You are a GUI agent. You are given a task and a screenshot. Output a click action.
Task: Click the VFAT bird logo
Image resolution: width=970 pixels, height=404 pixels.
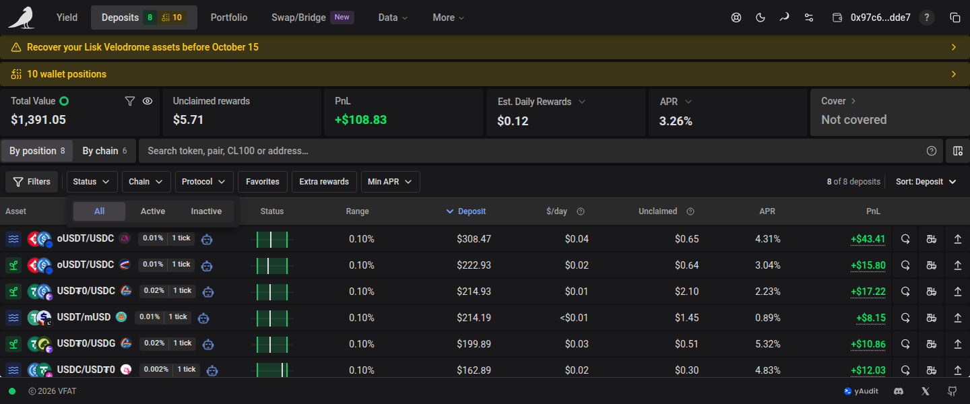tap(22, 18)
